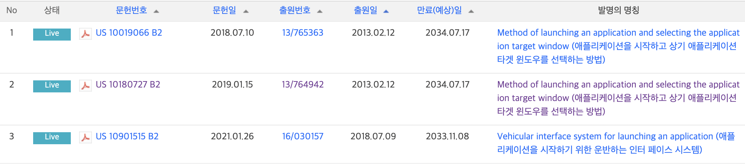Sort by 만료(예상)일 arrow icon
This screenshot has width=745, height=166.
[x=471, y=11]
